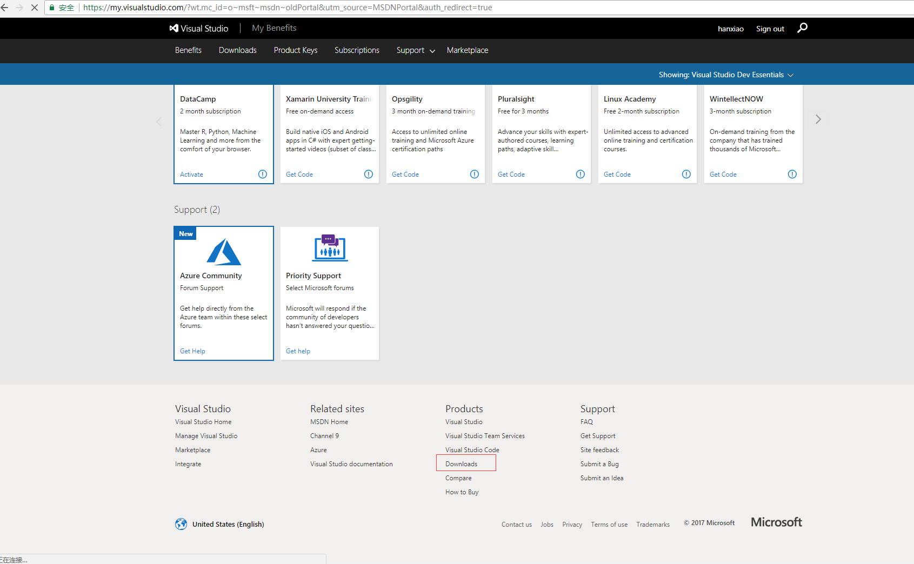Show previous training cards with left arrow
914x564 pixels.
159,122
